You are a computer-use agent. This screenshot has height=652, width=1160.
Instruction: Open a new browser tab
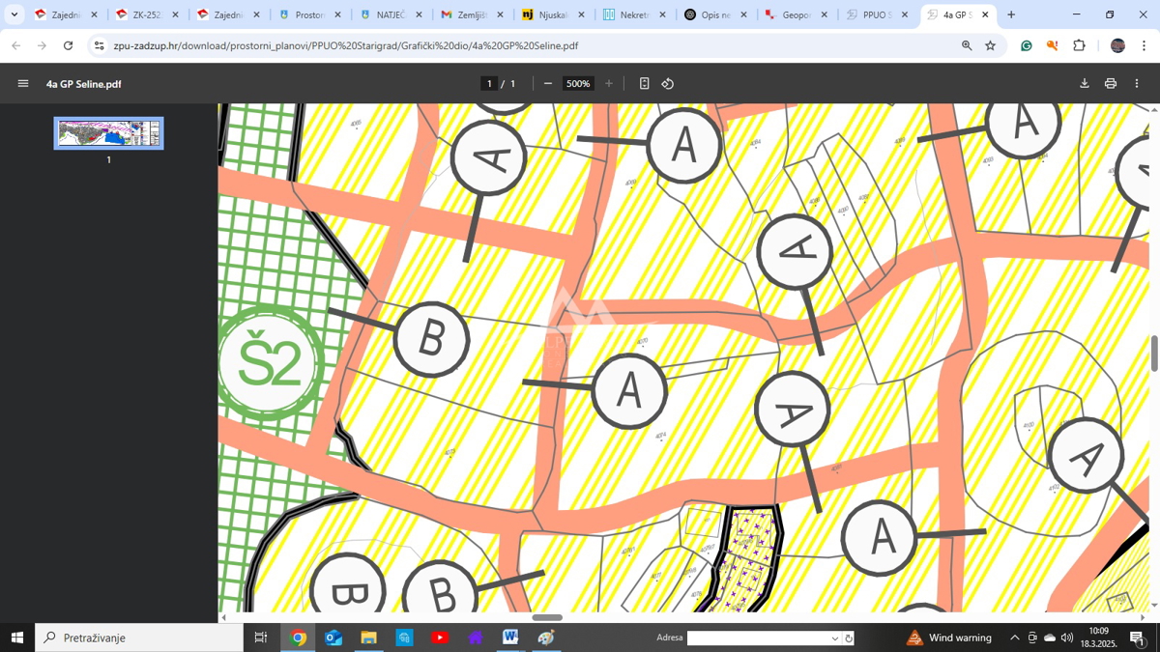[x=1011, y=14]
